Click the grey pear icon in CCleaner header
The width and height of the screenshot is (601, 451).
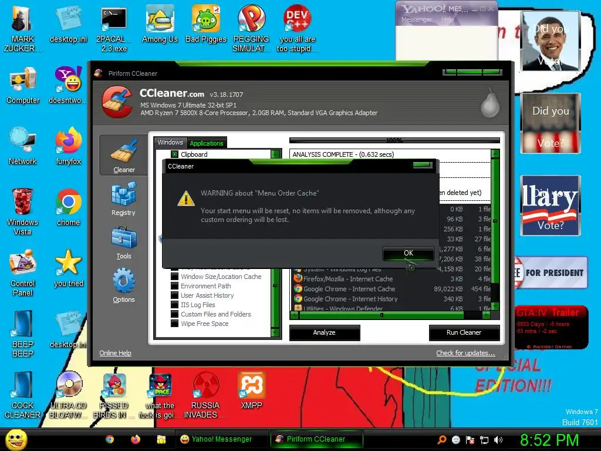tap(490, 103)
